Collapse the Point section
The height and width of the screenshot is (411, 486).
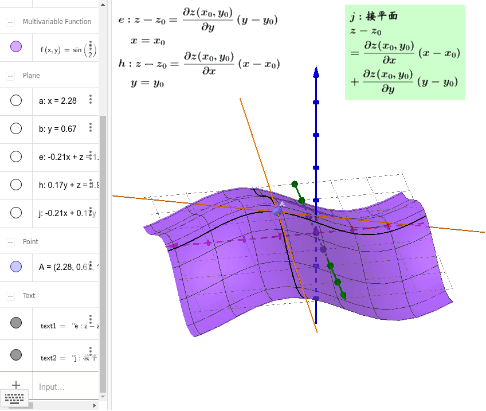point(10,242)
